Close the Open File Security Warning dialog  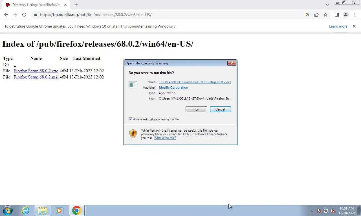(232, 63)
